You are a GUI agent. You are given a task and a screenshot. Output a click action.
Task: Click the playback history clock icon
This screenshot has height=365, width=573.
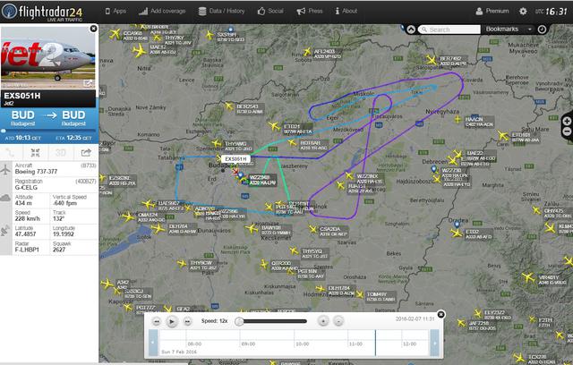[x=542, y=30]
